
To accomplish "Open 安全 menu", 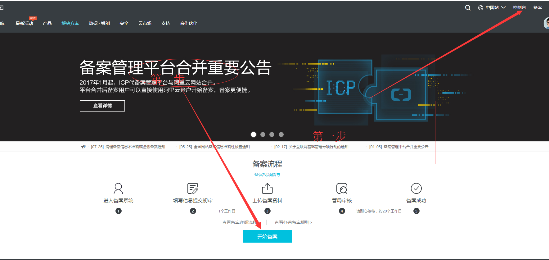I will click(124, 23).
